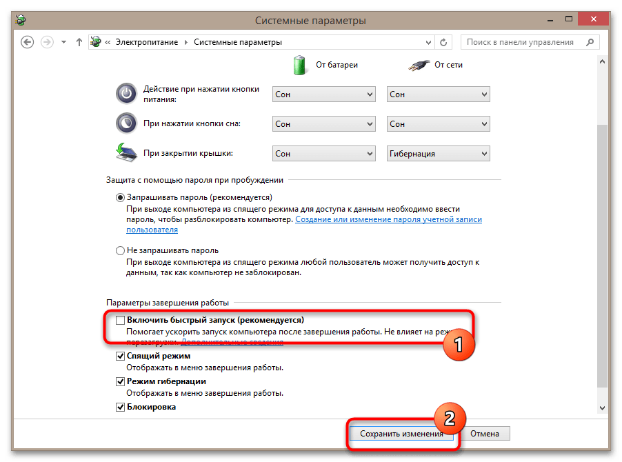Enable the fast startup checkbox

pos(120,320)
